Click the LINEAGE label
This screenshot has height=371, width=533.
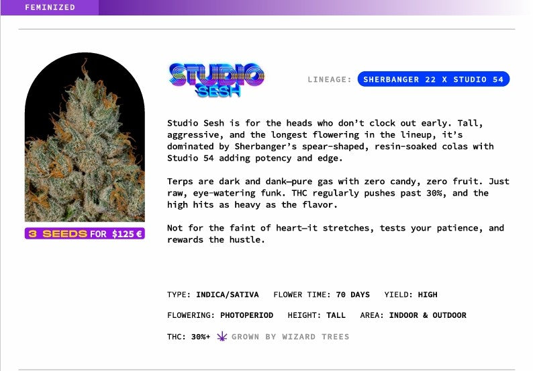pyautogui.click(x=330, y=79)
